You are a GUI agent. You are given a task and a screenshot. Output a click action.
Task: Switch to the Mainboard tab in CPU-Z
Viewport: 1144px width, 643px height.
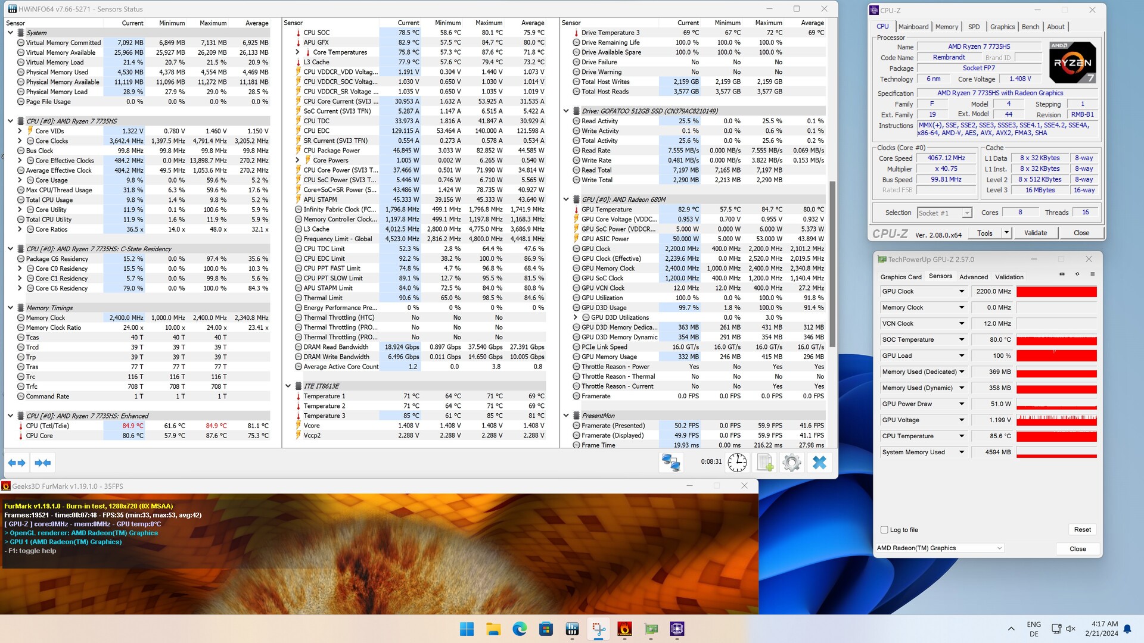(913, 27)
